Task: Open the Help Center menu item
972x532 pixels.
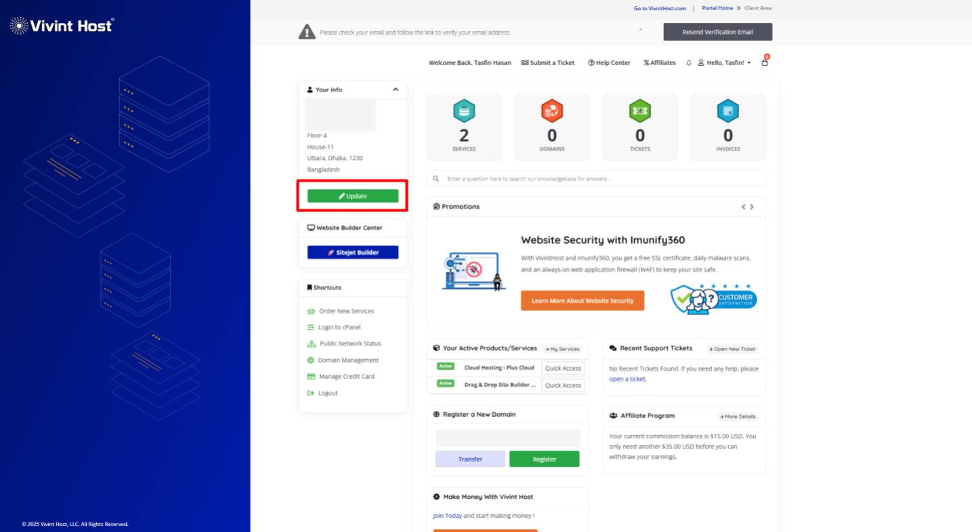Action: click(x=609, y=63)
